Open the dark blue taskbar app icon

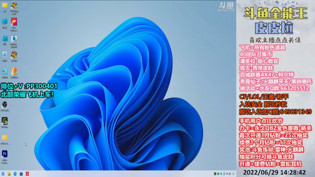(21, 174)
